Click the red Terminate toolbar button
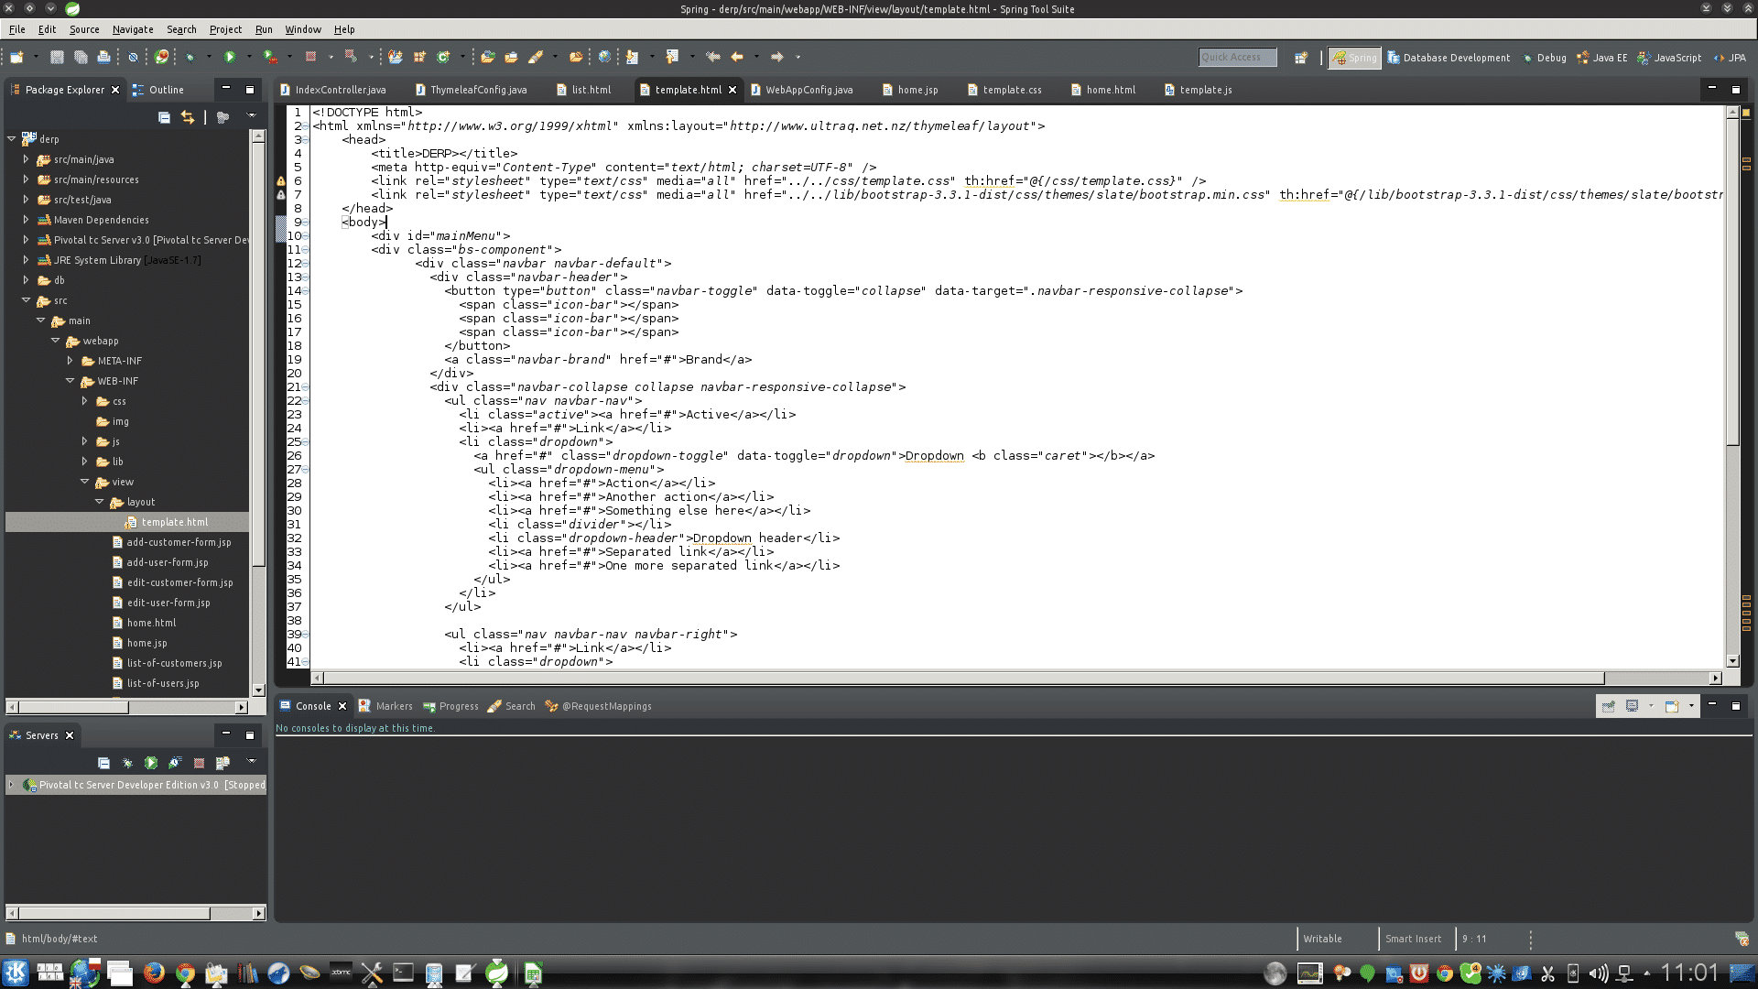Image resolution: width=1758 pixels, height=989 pixels. [310, 57]
